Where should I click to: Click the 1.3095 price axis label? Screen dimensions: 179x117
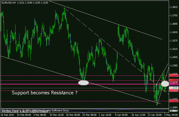pyautogui.click(x=174, y=107)
